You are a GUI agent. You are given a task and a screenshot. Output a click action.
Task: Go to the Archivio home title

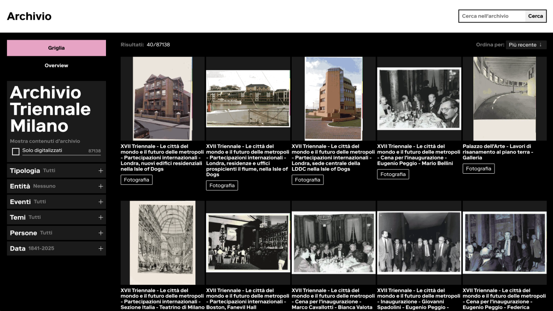coord(29,17)
